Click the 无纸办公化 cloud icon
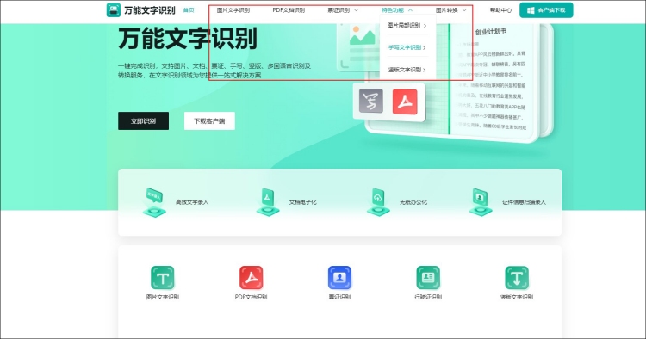The width and height of the screenshot is (646, 339). click(x=378, y=202)
